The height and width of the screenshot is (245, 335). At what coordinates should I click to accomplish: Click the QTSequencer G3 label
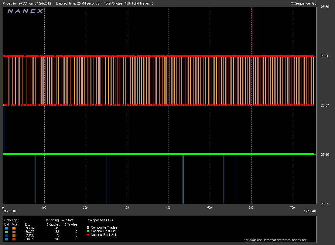pos(303,3)
